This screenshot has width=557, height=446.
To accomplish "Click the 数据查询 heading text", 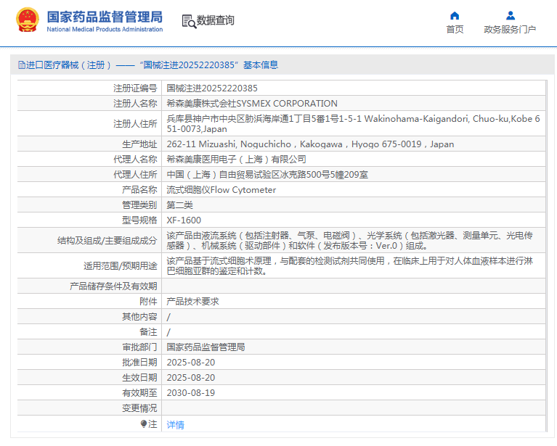I will pos(216,20).
